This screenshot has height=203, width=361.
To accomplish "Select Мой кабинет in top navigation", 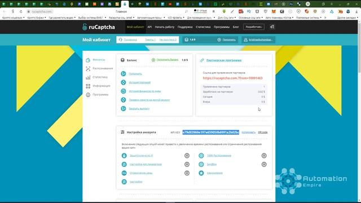I will (135, 27).
